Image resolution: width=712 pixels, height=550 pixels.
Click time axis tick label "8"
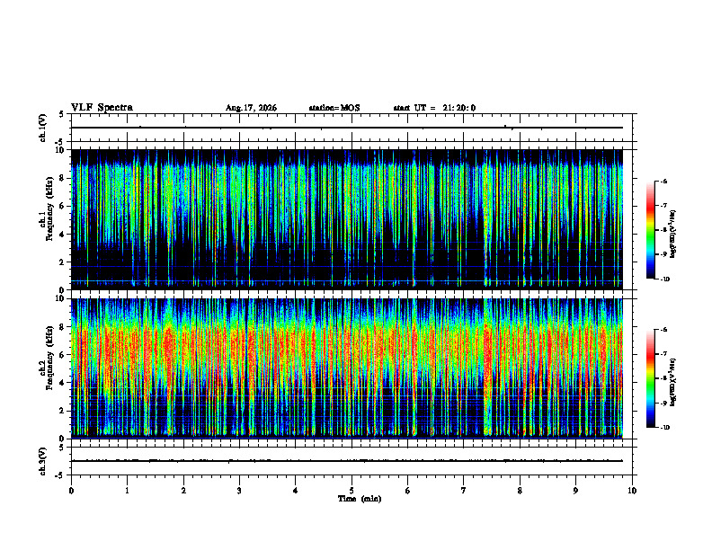[x=520, y=491]
